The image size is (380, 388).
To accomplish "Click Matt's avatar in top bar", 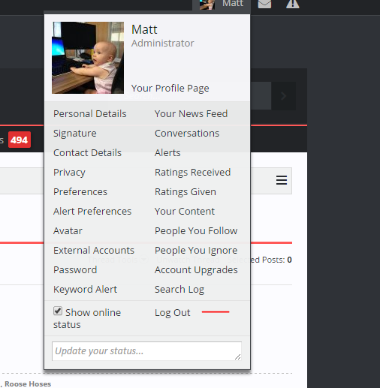I will [x=207, y=5].
